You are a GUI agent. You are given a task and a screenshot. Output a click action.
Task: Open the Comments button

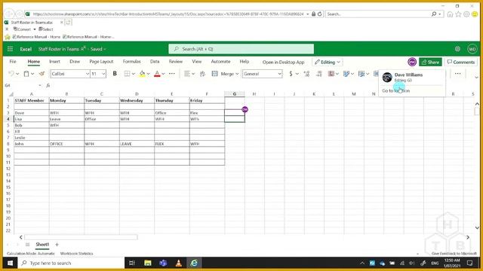[461, 62]
